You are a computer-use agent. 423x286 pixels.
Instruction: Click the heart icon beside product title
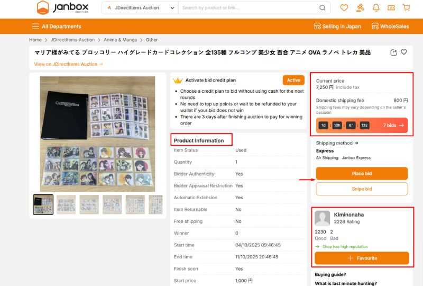click(x=404, y=52)
